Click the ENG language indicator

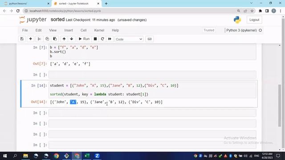pyautogui.click(x=256, y=156)
